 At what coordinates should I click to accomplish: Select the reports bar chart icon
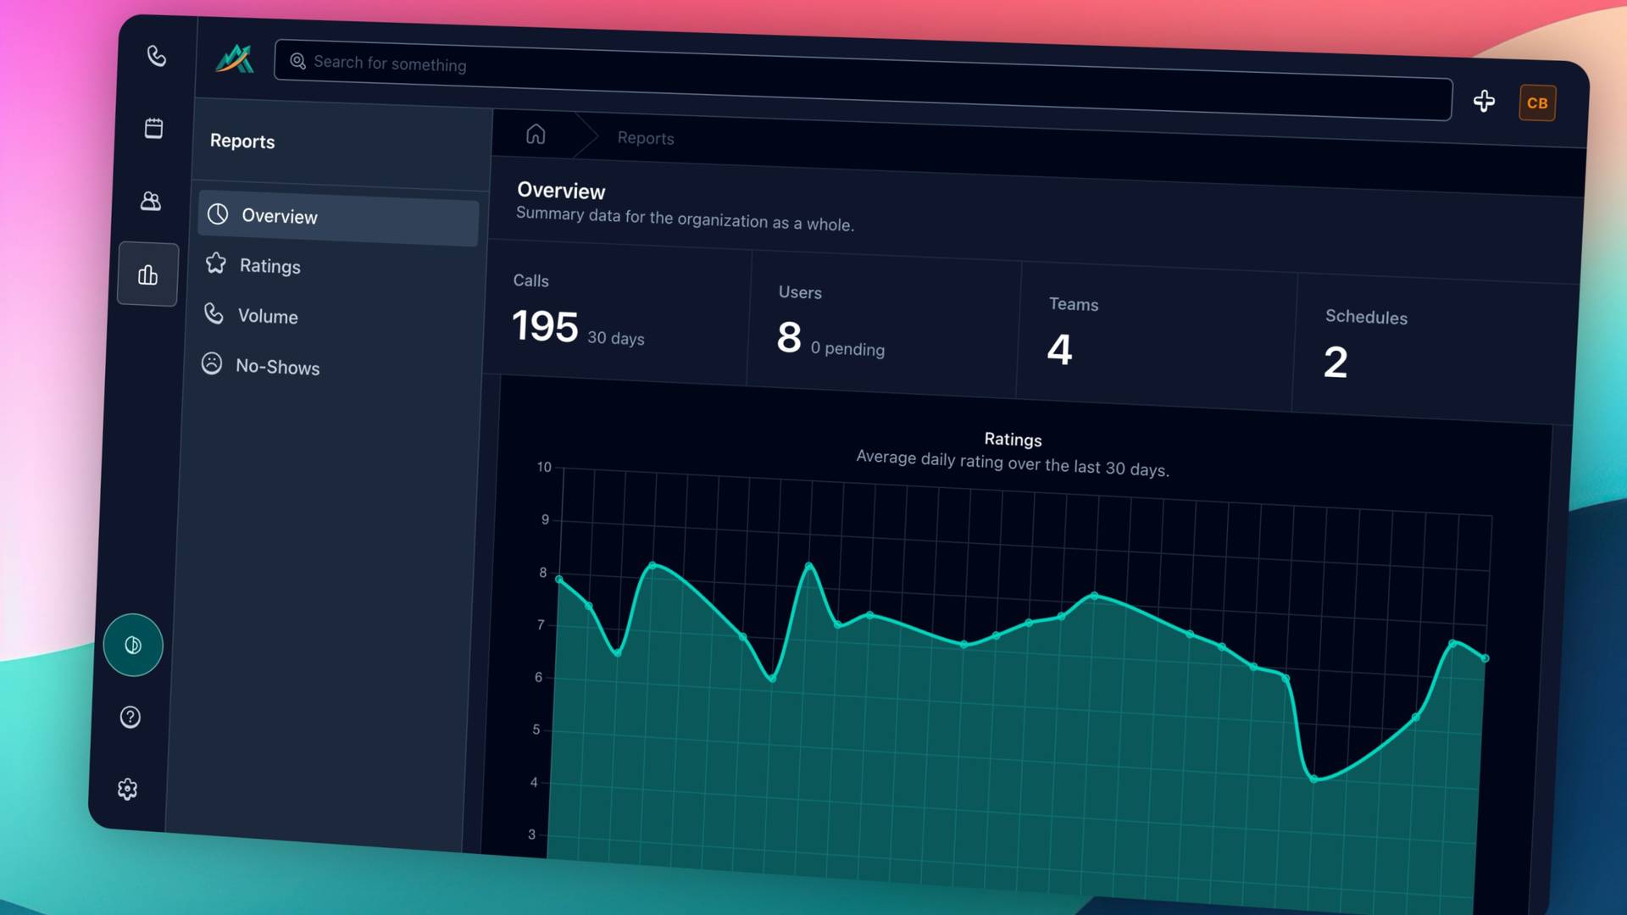click(147, 274)
